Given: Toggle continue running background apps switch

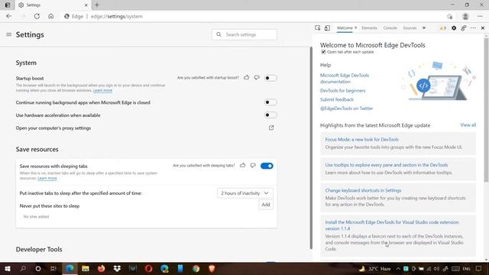Looking at the screenshot, I should tap(270, 102).
